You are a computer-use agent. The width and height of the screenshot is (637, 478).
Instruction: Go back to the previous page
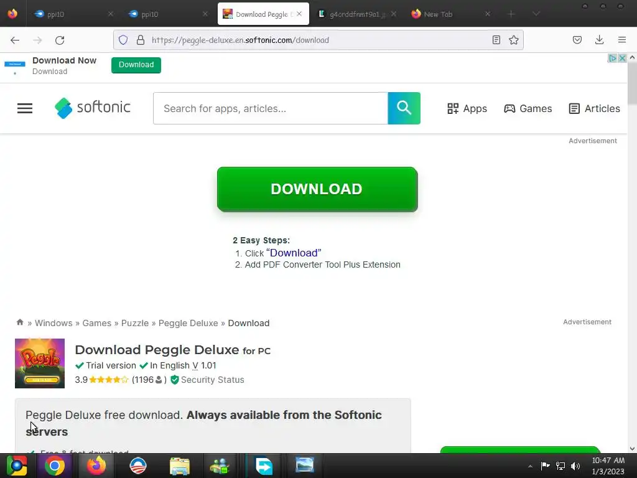[x=15, y=40]
